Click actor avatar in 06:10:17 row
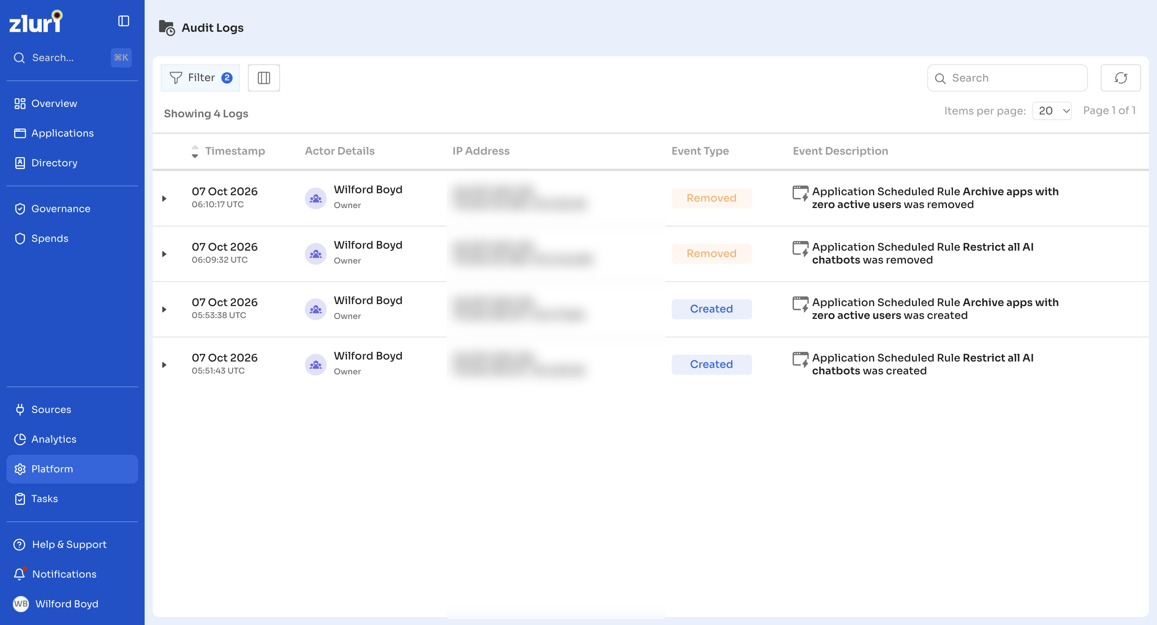This screenshot has width=1157, height=625. (x=315, y=198)
